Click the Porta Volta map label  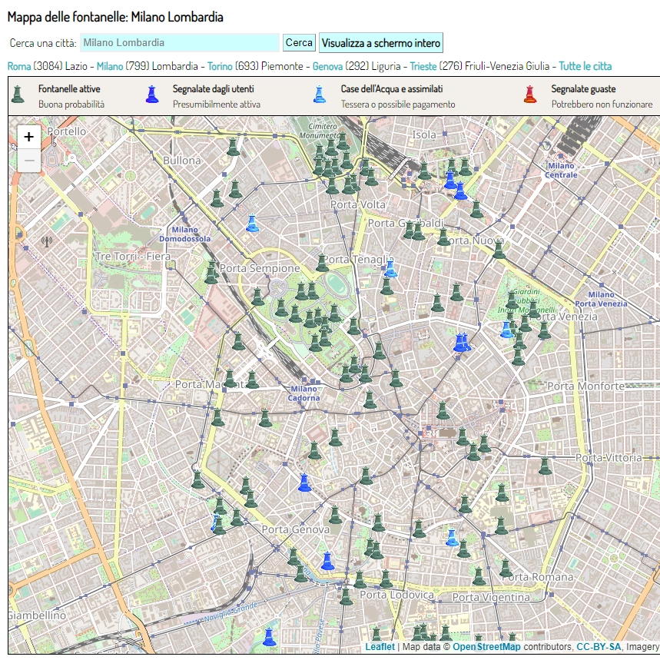(x=358, y=204)
